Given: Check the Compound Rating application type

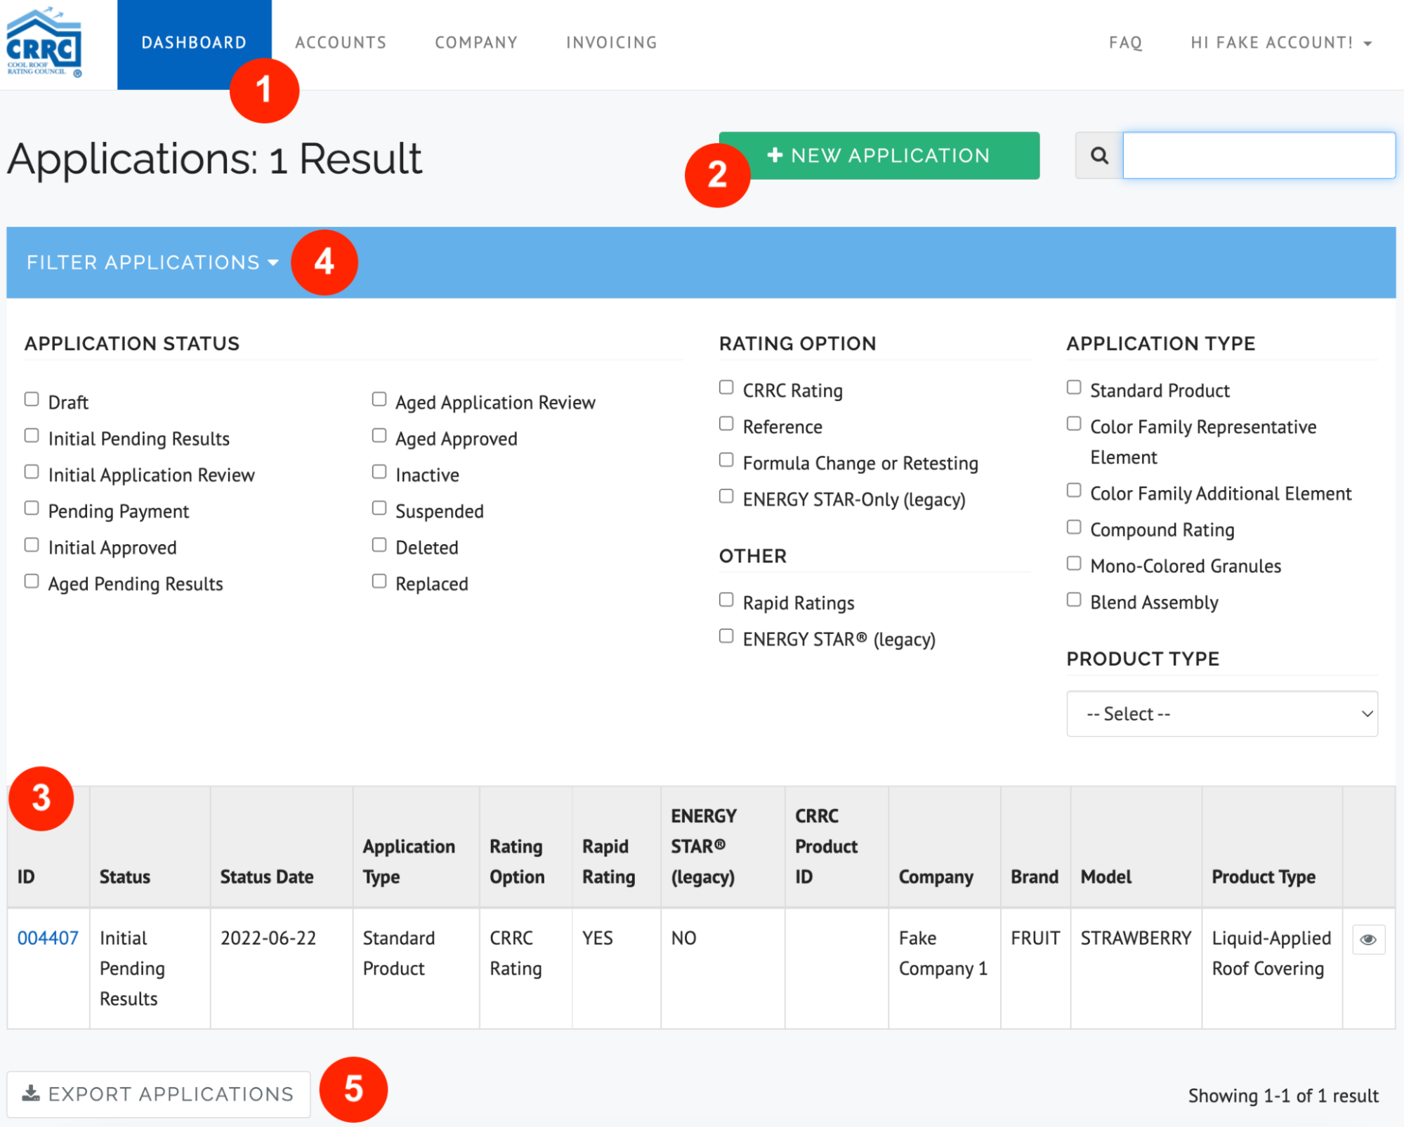Looking at the screenshot, I should 1073,527.
